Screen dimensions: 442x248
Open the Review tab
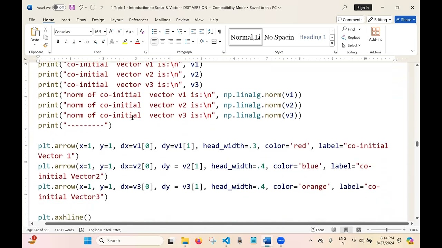[182, 20]
